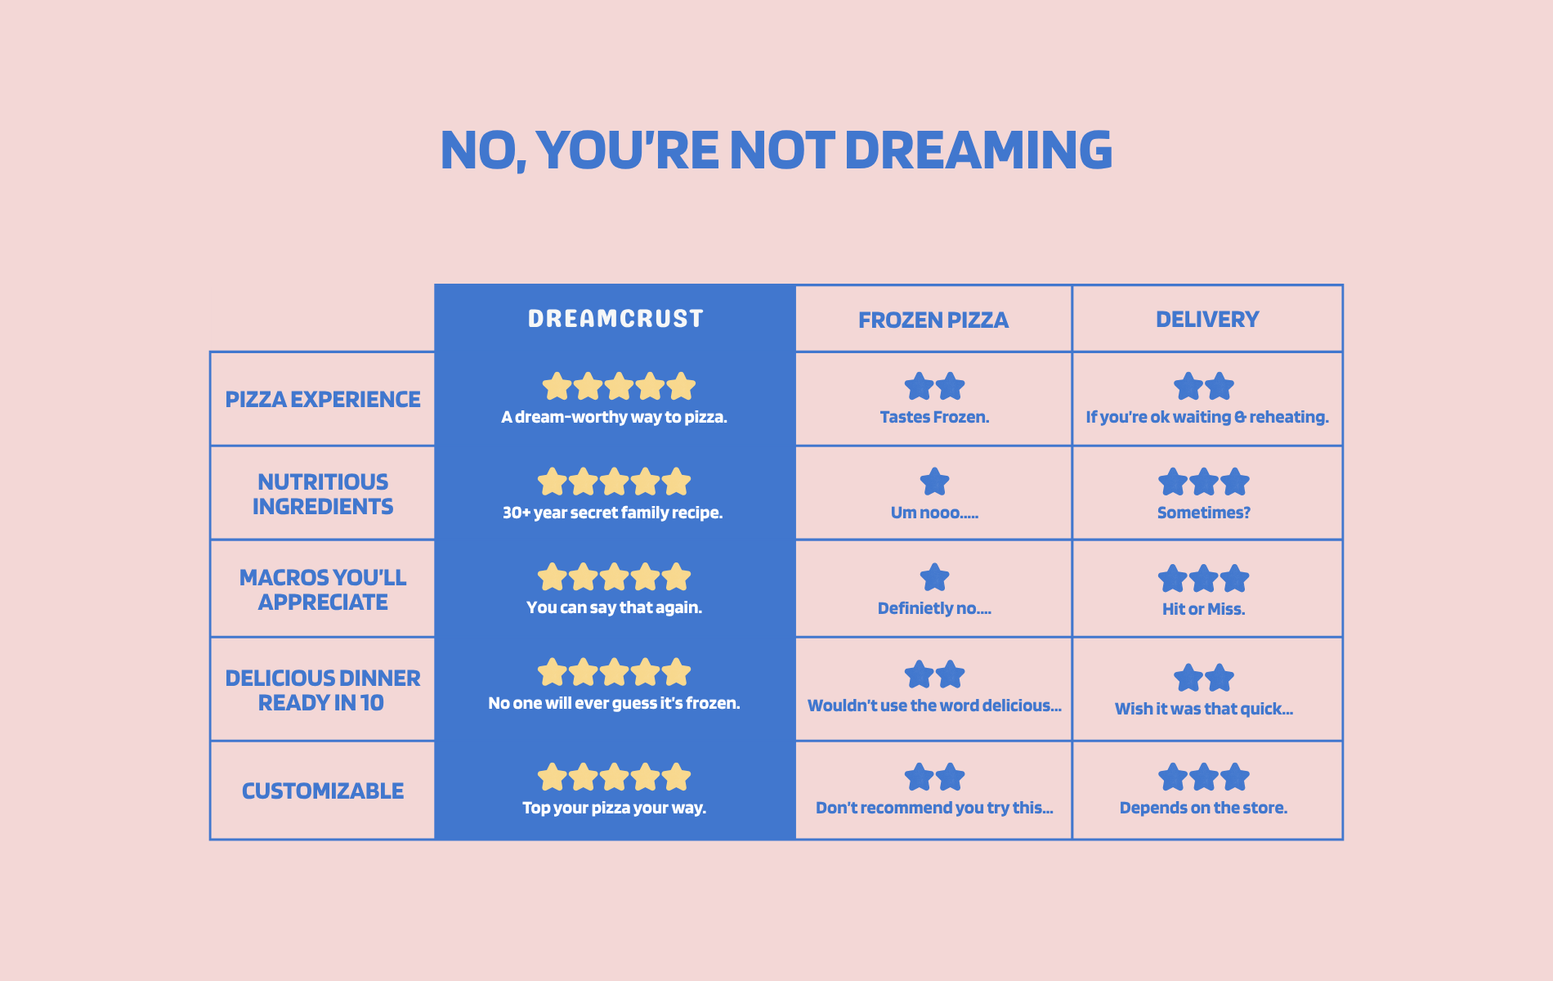
Task: Click the 'Pizza Experience' row label
Action: click(x=323, y=400)
